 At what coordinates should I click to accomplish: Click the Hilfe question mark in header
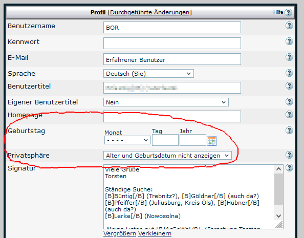point(288,13)
